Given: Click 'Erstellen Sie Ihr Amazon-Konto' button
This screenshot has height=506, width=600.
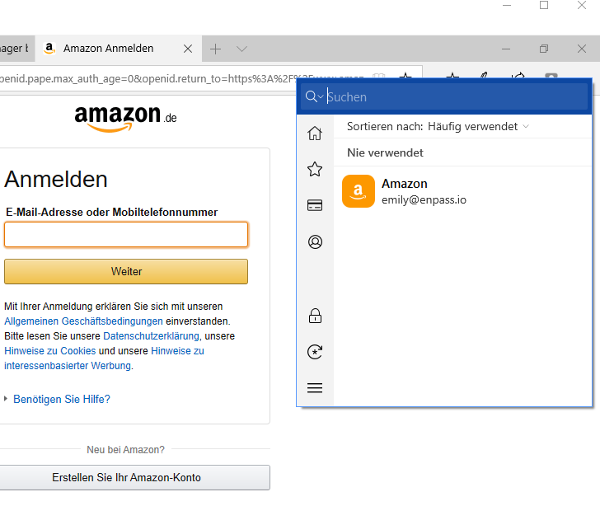Looking at the screenshot, I should 126,477.
